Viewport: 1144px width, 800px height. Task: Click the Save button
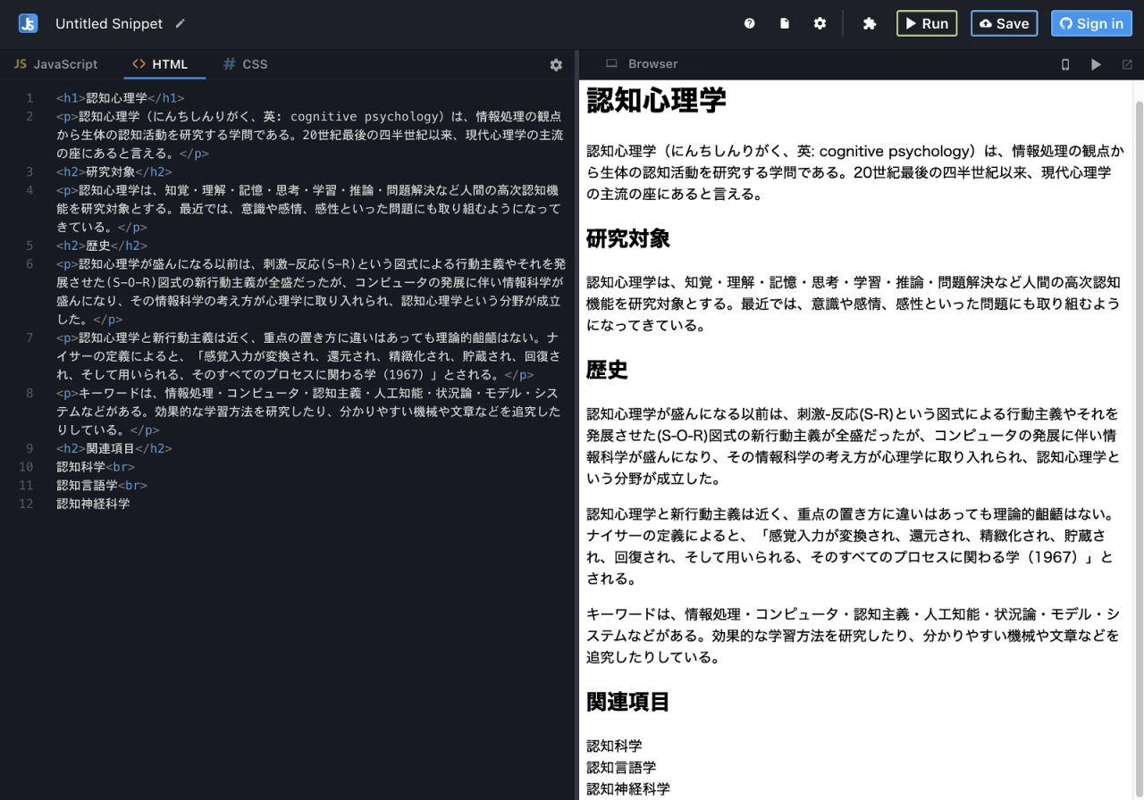[1004, 23]
